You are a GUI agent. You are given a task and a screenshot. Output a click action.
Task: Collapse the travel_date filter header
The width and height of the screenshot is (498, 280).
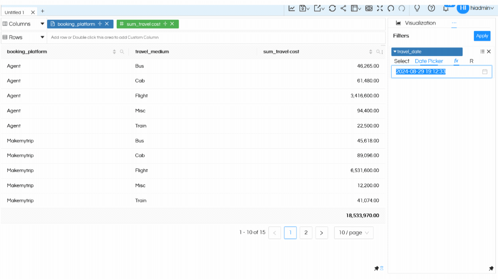tap(395, 51)
